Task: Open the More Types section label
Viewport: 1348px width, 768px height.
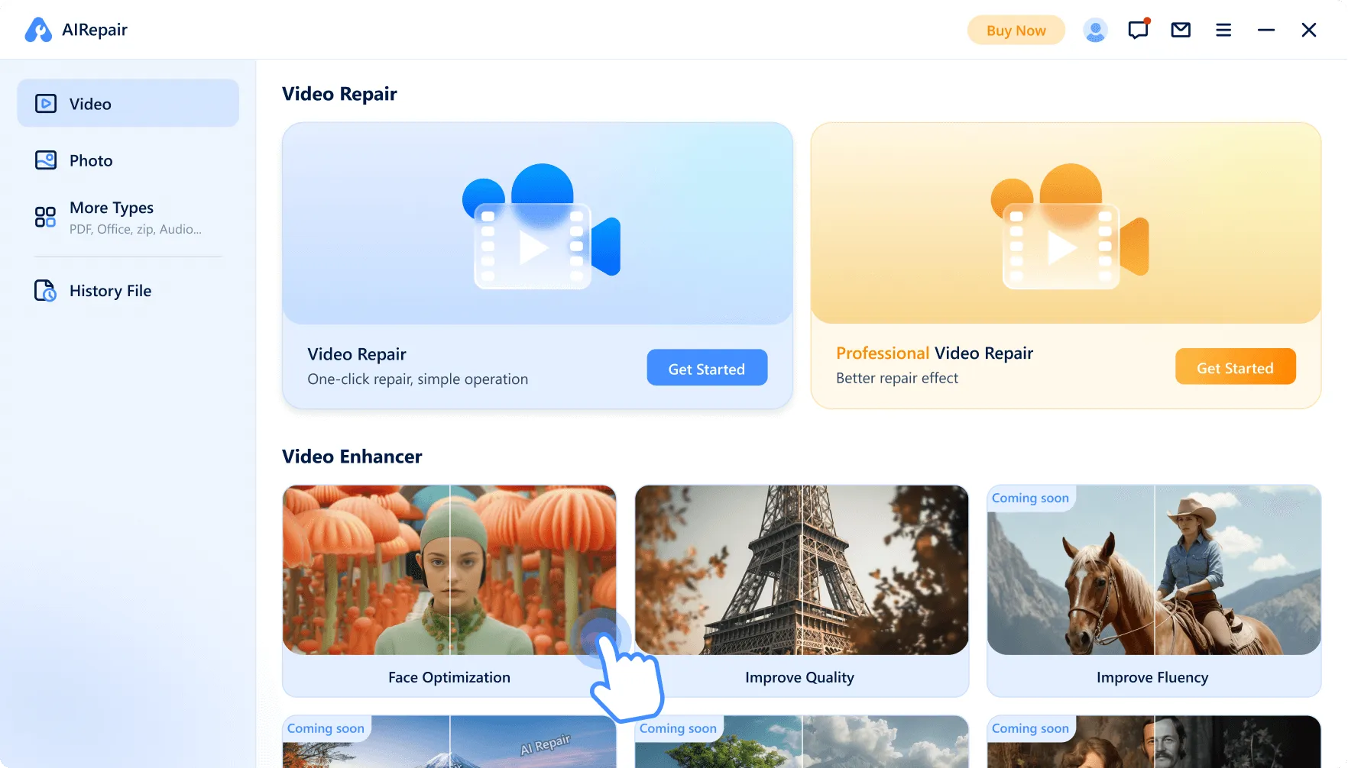Action: (x=112, y=208)
